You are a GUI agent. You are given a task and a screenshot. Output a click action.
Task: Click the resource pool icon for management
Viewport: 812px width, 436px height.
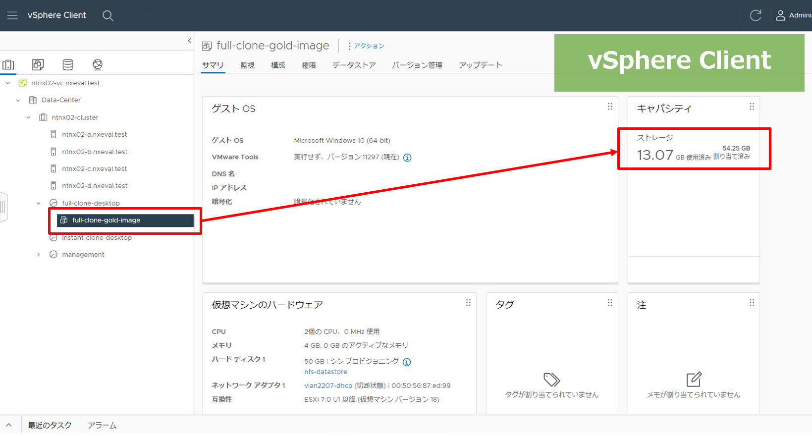(x=54, y=255)
